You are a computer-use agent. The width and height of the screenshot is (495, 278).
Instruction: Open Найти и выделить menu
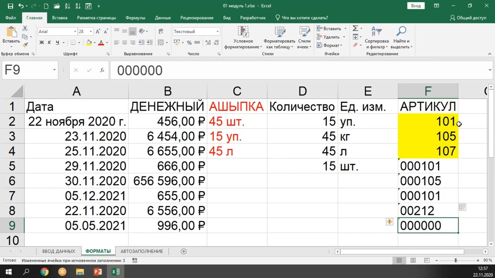[401, 37]
